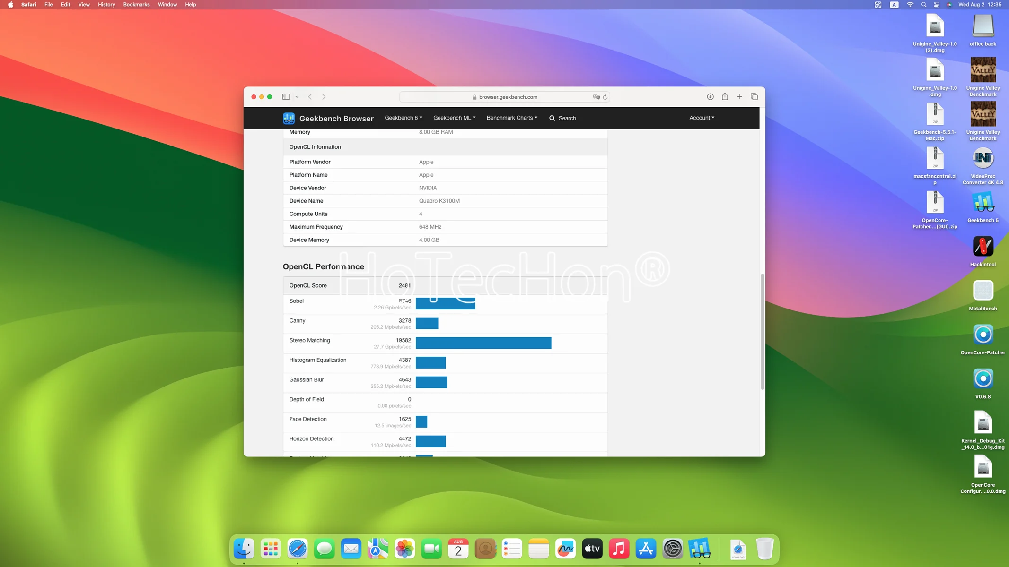The image size is (1009, 567).
Task: Open Spotlight search in the menu bar
Action: pos(924,5)
